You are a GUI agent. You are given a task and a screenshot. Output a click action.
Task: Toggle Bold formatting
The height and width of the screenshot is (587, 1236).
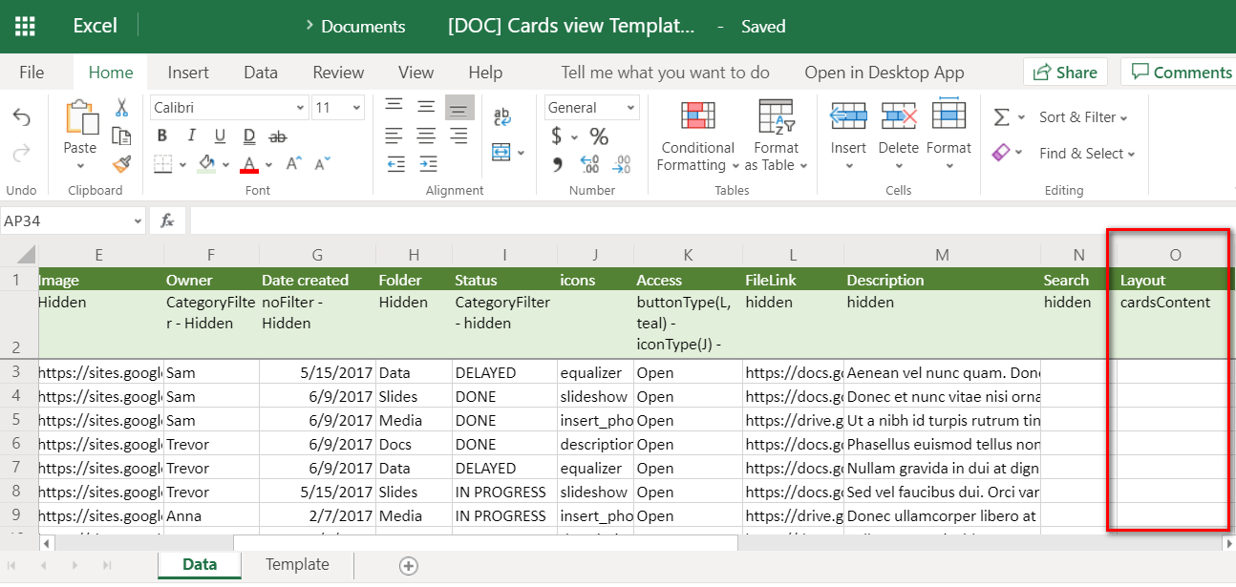point(162,136)
